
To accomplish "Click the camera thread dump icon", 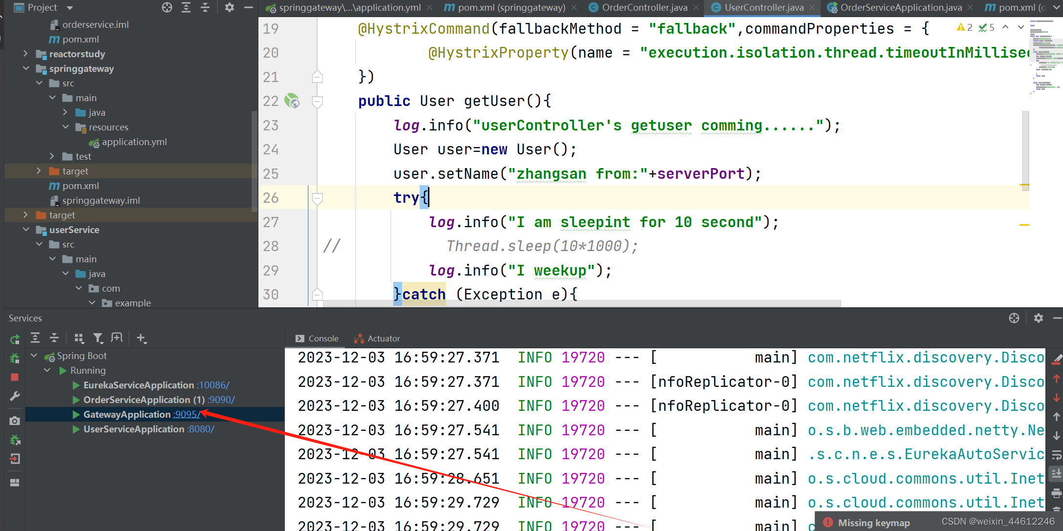I will pos(15,421).
